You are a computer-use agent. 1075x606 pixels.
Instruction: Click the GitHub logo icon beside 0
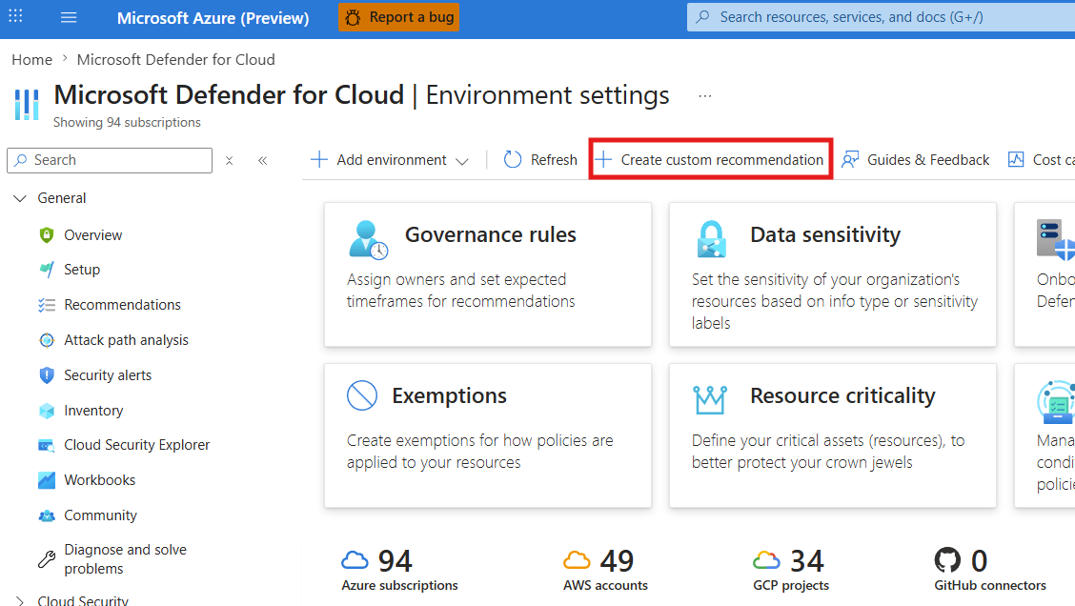(947, 560)
